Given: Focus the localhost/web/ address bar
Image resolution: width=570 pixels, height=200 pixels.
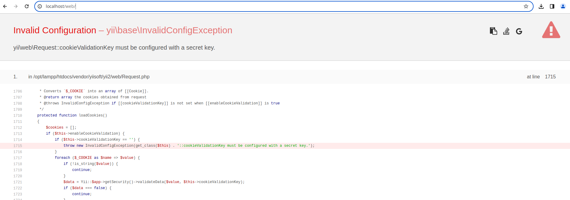Looking at the screenshot, I should point(284,6).
